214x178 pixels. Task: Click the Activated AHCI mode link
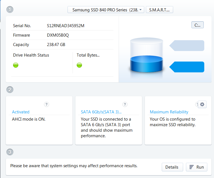click(x=21, y=112)
